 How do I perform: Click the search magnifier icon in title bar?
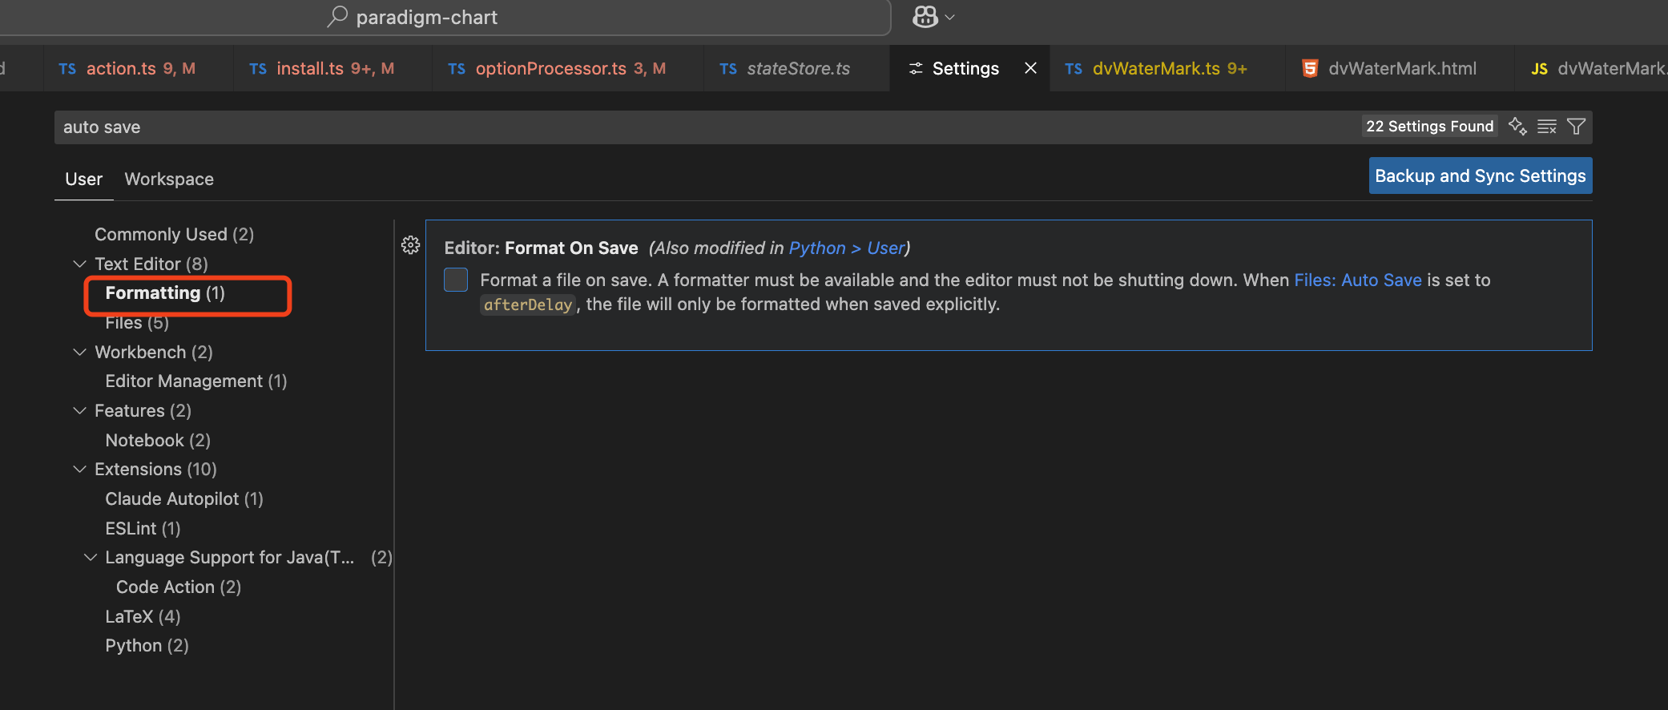pos(337,17)
